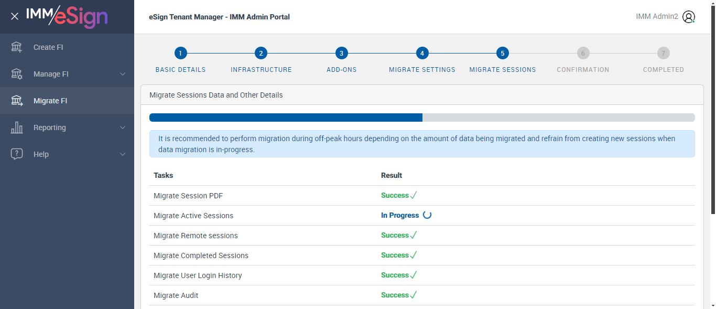Click disabled step 6 circle

(583, 53)
